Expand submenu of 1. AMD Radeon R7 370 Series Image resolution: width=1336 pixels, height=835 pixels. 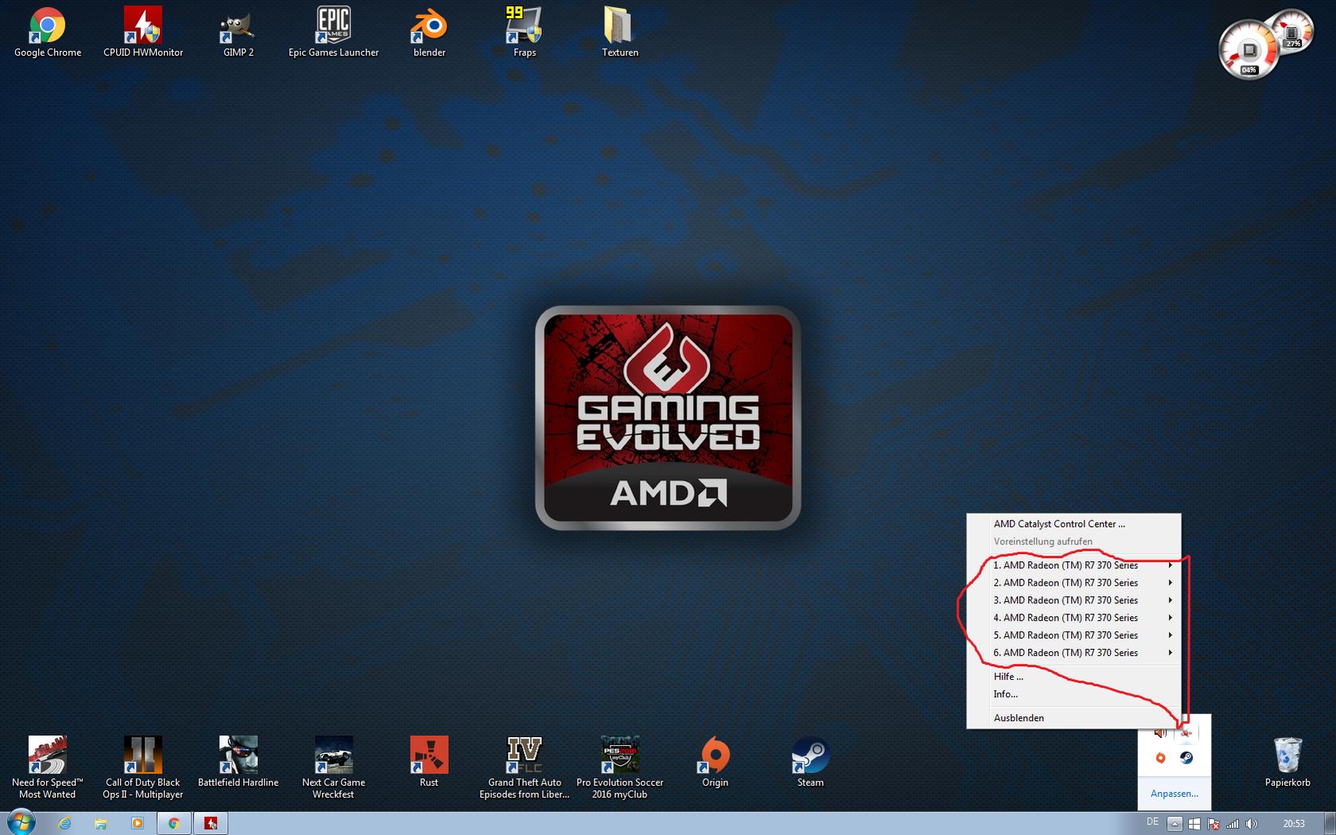tap(1073, 565)
